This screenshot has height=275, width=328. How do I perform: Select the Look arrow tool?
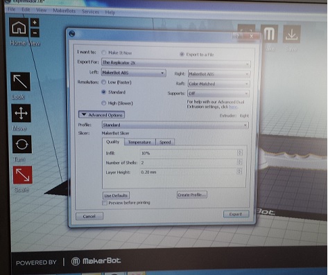click(x=20, y=82)
